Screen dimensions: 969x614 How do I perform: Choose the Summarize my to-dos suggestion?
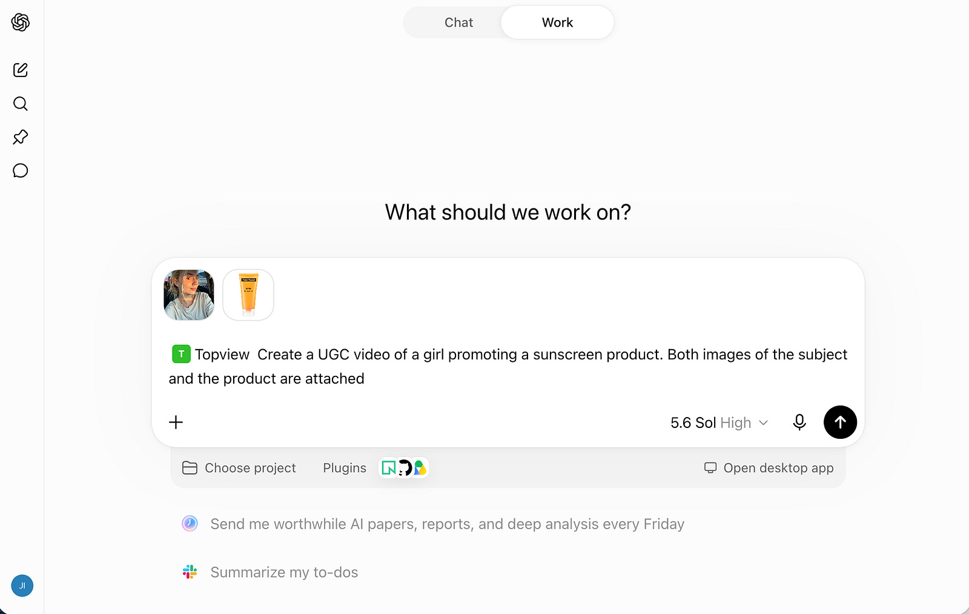point(270,572)
